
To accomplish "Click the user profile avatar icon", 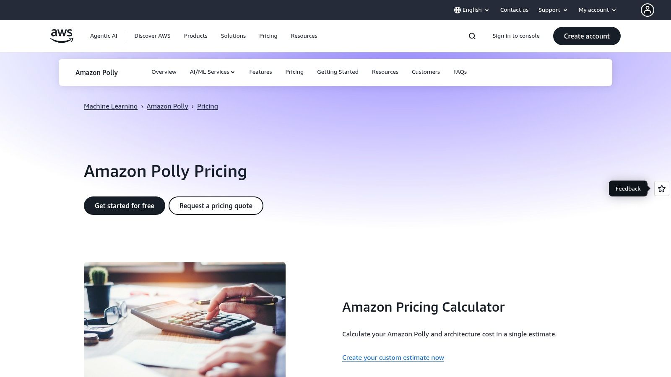I will click(647, 10).
